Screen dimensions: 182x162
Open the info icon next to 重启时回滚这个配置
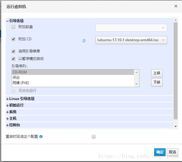[41, 137]
